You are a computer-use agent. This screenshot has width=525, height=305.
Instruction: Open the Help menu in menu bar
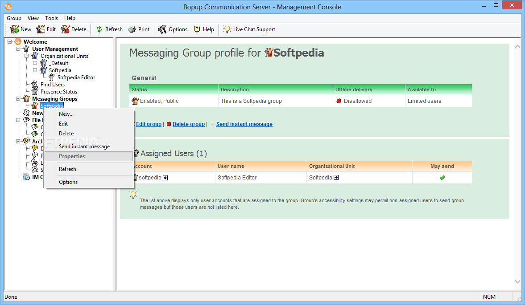tap(70, 18)
